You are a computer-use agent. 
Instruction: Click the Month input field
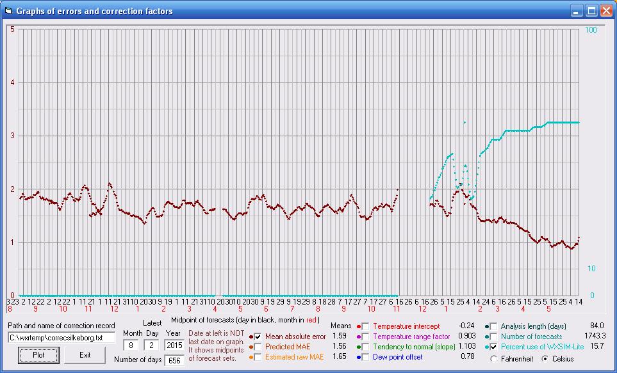132,344
